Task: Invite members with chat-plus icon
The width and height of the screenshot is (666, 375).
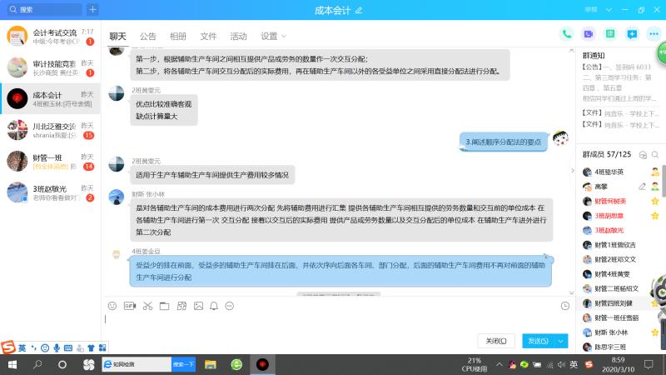Action: [632, 34]
